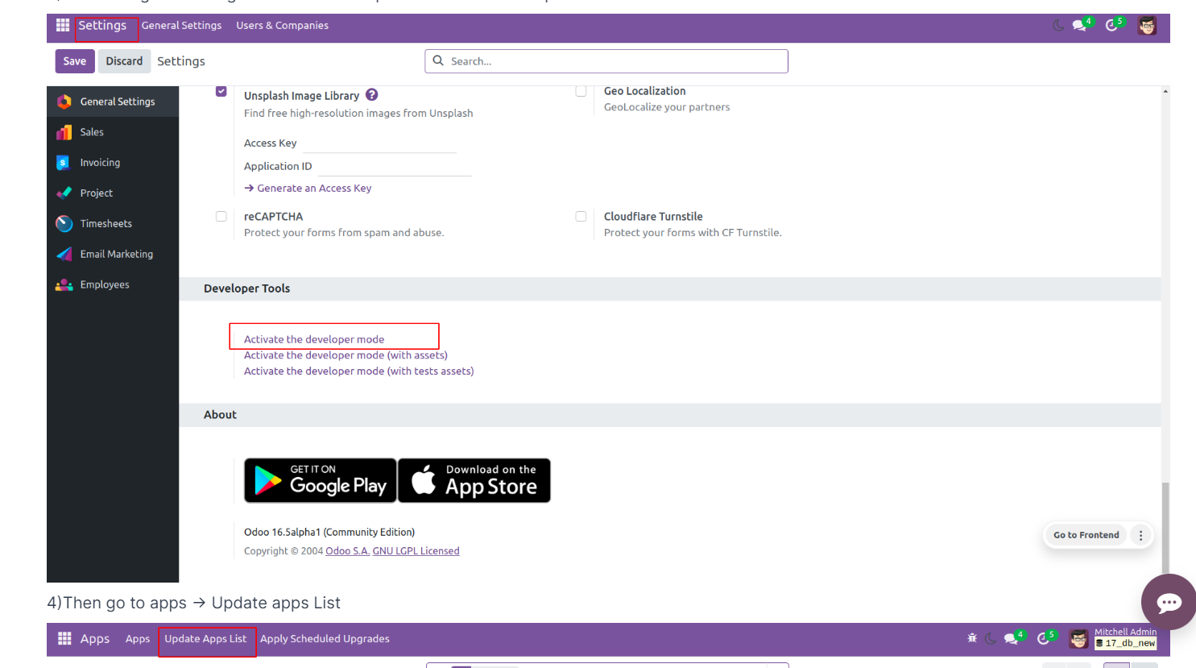This screenshot has width=1196, height=668.
Task: Click the settings page vertical scrollbar
Action: [1165, 528]
